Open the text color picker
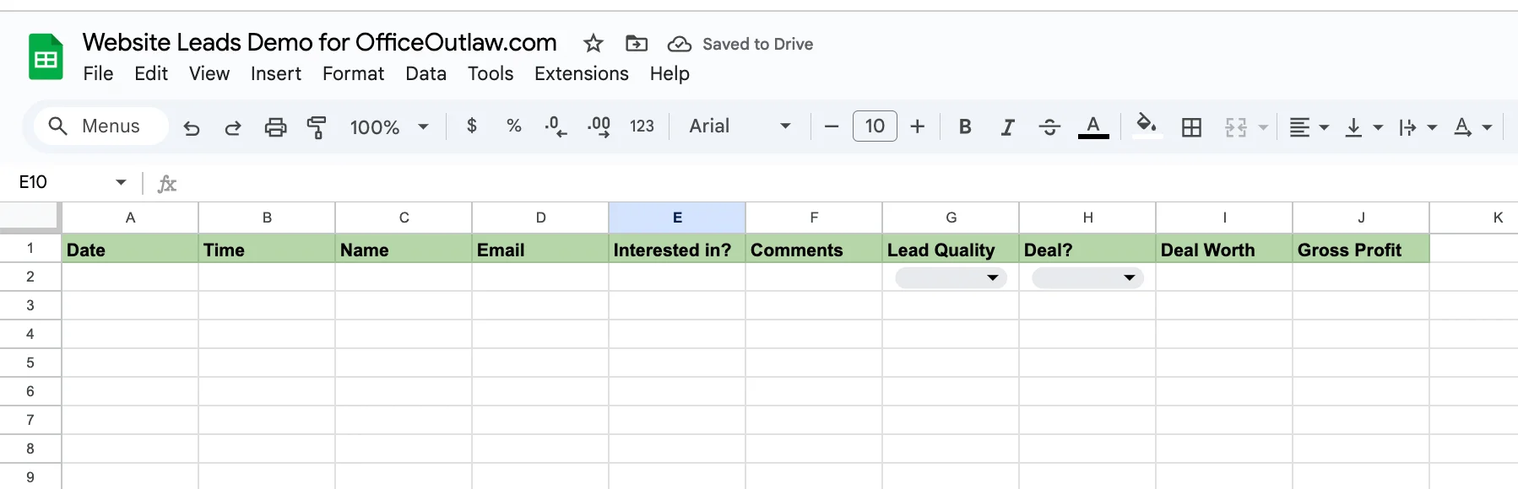This screenshot has height=489, width=1518. 1093,126
